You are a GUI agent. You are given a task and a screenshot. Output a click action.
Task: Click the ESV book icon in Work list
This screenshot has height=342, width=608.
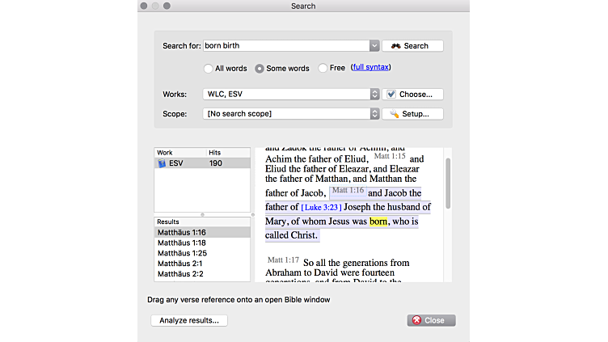coord(162,163)
